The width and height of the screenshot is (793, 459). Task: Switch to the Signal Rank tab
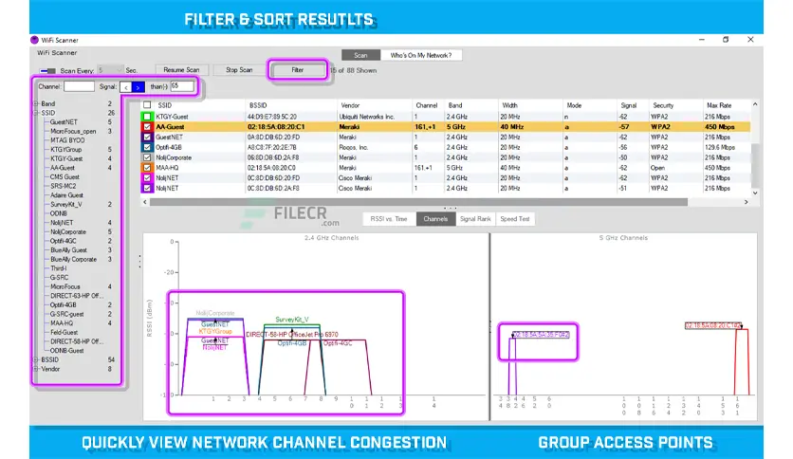[x=475, y=219]
